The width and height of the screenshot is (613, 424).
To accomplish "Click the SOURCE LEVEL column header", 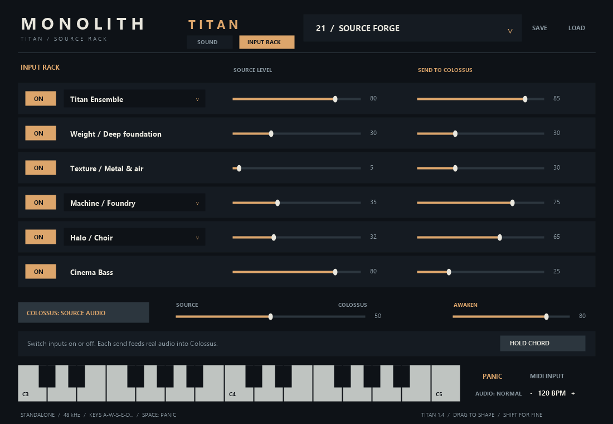I will coord(252,70).
